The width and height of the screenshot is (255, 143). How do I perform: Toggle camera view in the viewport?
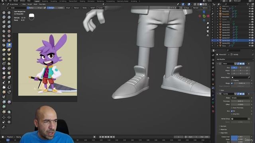[x=208, y=31]
